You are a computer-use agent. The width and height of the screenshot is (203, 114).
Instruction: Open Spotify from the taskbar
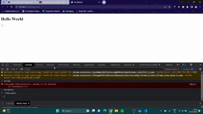122,111
